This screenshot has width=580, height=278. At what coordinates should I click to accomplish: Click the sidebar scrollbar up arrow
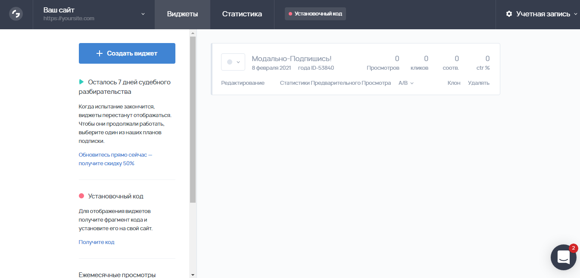pos(193,33)
